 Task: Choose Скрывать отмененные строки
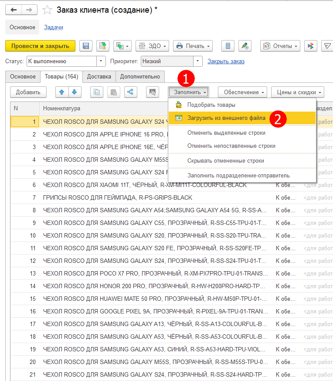click(x=242, y=161)
